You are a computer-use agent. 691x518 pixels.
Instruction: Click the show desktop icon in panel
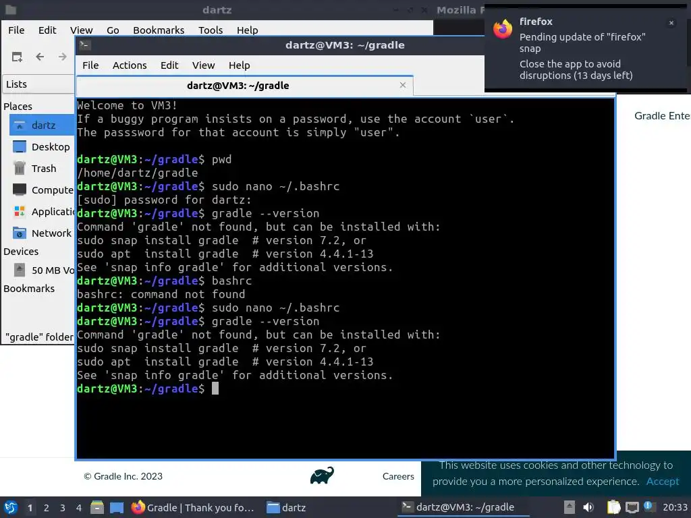click(116, 507)
